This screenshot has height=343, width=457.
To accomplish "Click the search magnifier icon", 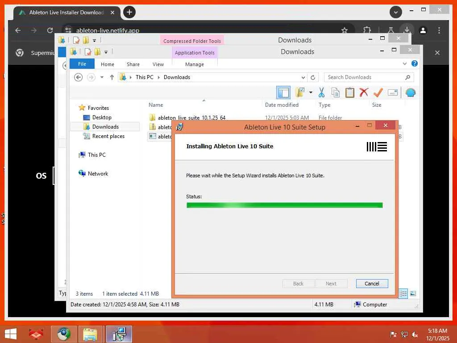I will tap(408, 77).
